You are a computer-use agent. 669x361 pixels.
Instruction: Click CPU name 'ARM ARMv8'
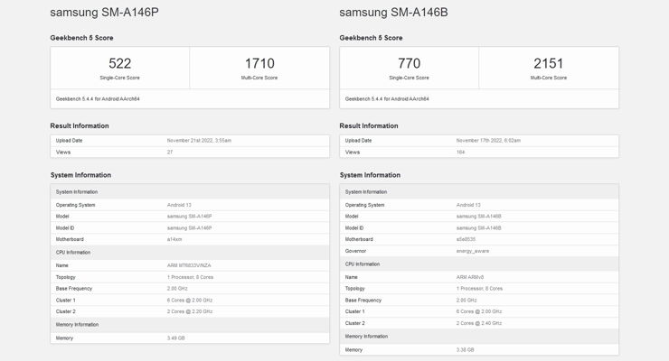(x=470, y=277)
